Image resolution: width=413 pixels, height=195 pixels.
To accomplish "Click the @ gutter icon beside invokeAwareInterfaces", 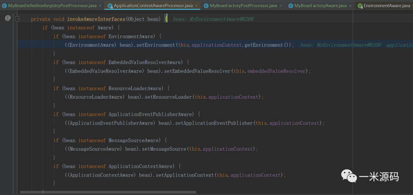I will click(x=8, y=18).
